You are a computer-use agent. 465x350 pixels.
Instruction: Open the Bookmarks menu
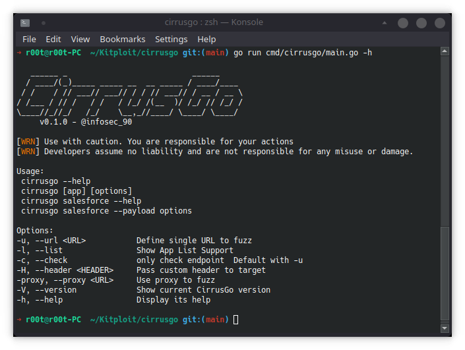pos(123,39)
